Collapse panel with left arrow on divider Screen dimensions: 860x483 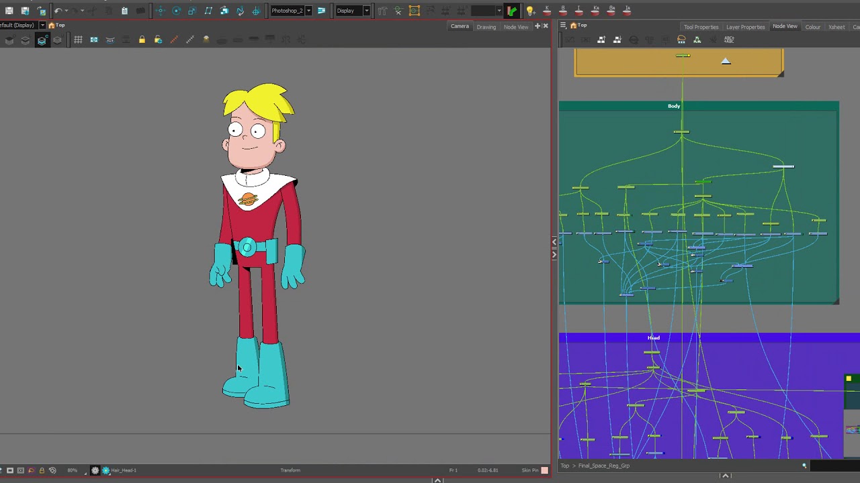(554, 241)
